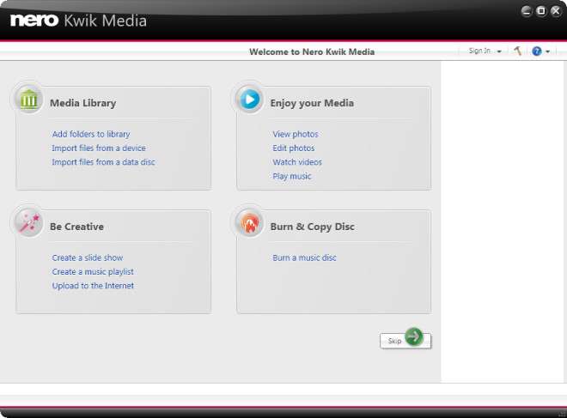This screenshot has width=567, height=418.
Task: Minimize the Nero Kwik Media window
Action: (527, 11)
